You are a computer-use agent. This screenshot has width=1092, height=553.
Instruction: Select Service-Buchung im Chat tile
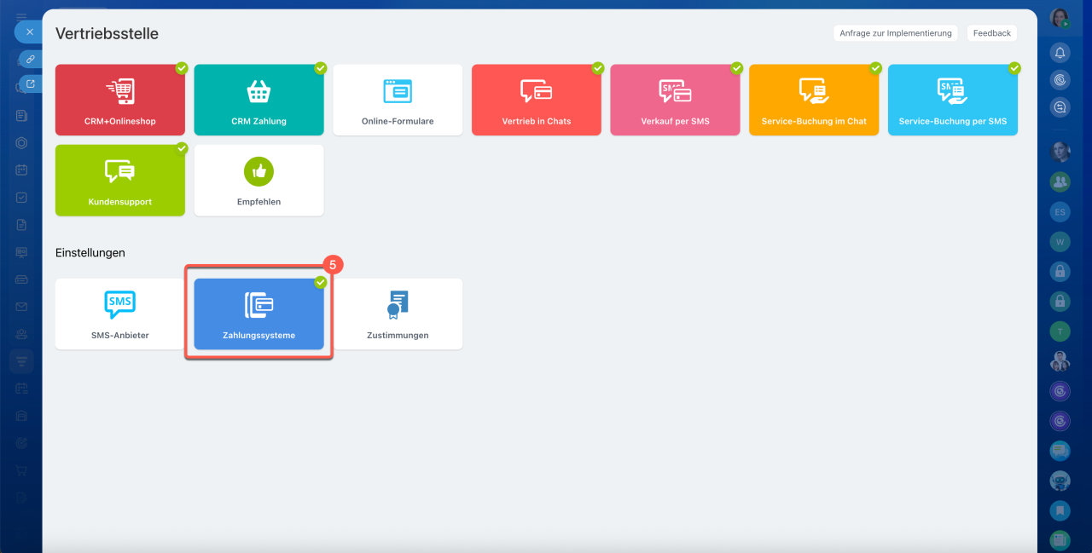tap(814, 100)
